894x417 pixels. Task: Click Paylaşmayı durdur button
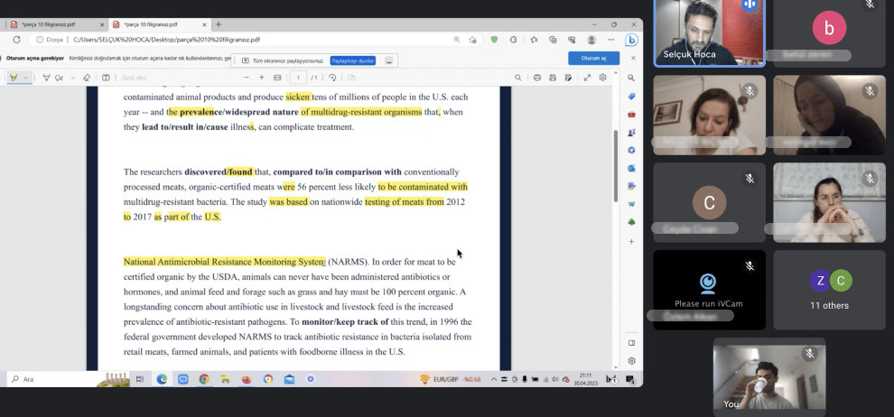pos(353,60)
